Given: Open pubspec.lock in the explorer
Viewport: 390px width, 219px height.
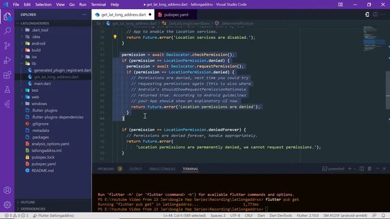Looking at the screenshot, I should (x=43, y=157).
